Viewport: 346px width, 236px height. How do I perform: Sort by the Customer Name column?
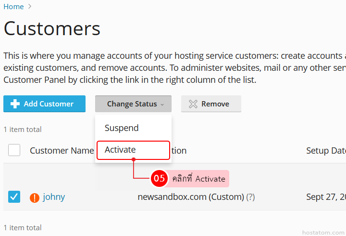pos(62,151)
